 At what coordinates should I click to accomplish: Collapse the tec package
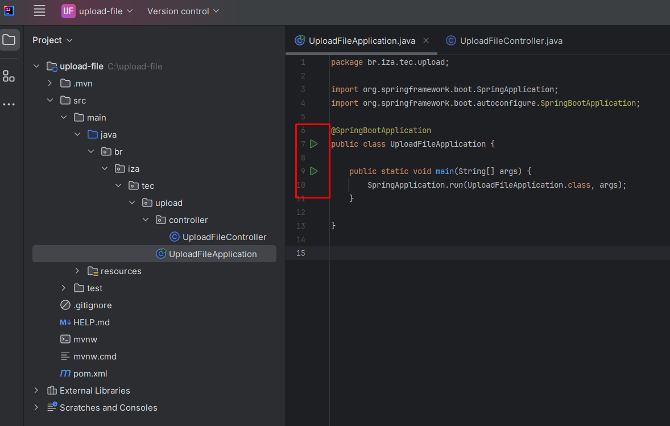tap(118, 186)
